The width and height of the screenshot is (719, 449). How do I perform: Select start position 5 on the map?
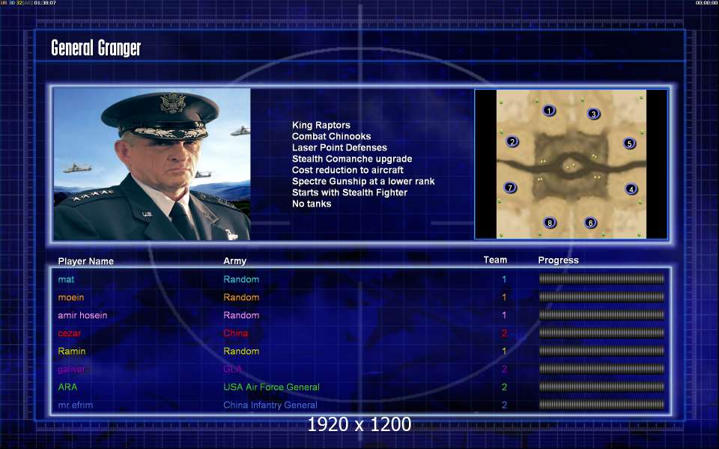(630, 144)
